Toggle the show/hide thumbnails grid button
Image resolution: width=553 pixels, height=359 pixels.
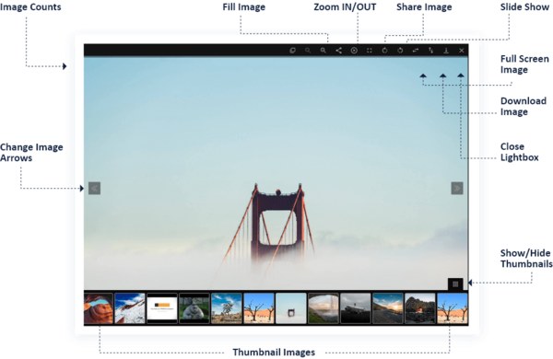(455, 284)
